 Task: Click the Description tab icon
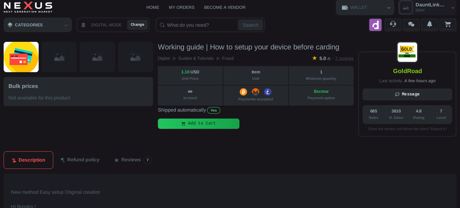tap(14, 160)
